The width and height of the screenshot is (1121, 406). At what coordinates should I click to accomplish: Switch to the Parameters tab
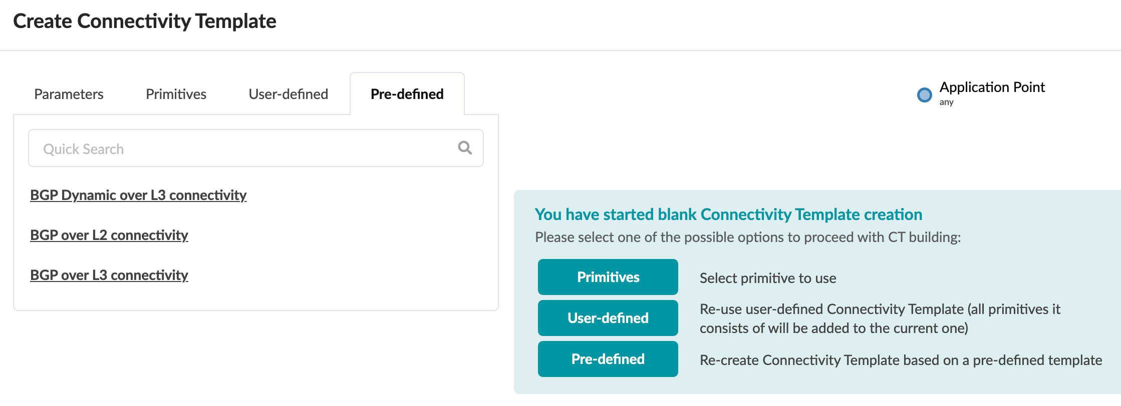point(69,94)
